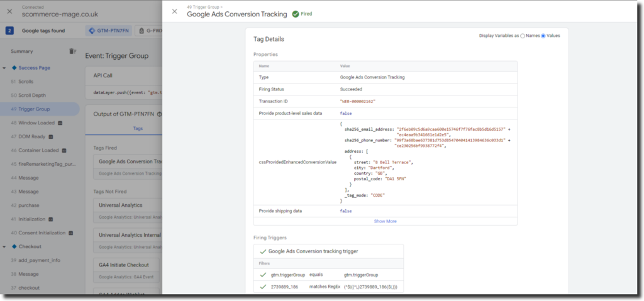Screen dimensions: 644x301
Task: Click checkmark beside Google Ads Conversion tracking trigger
Action: [x=263, y=251]
